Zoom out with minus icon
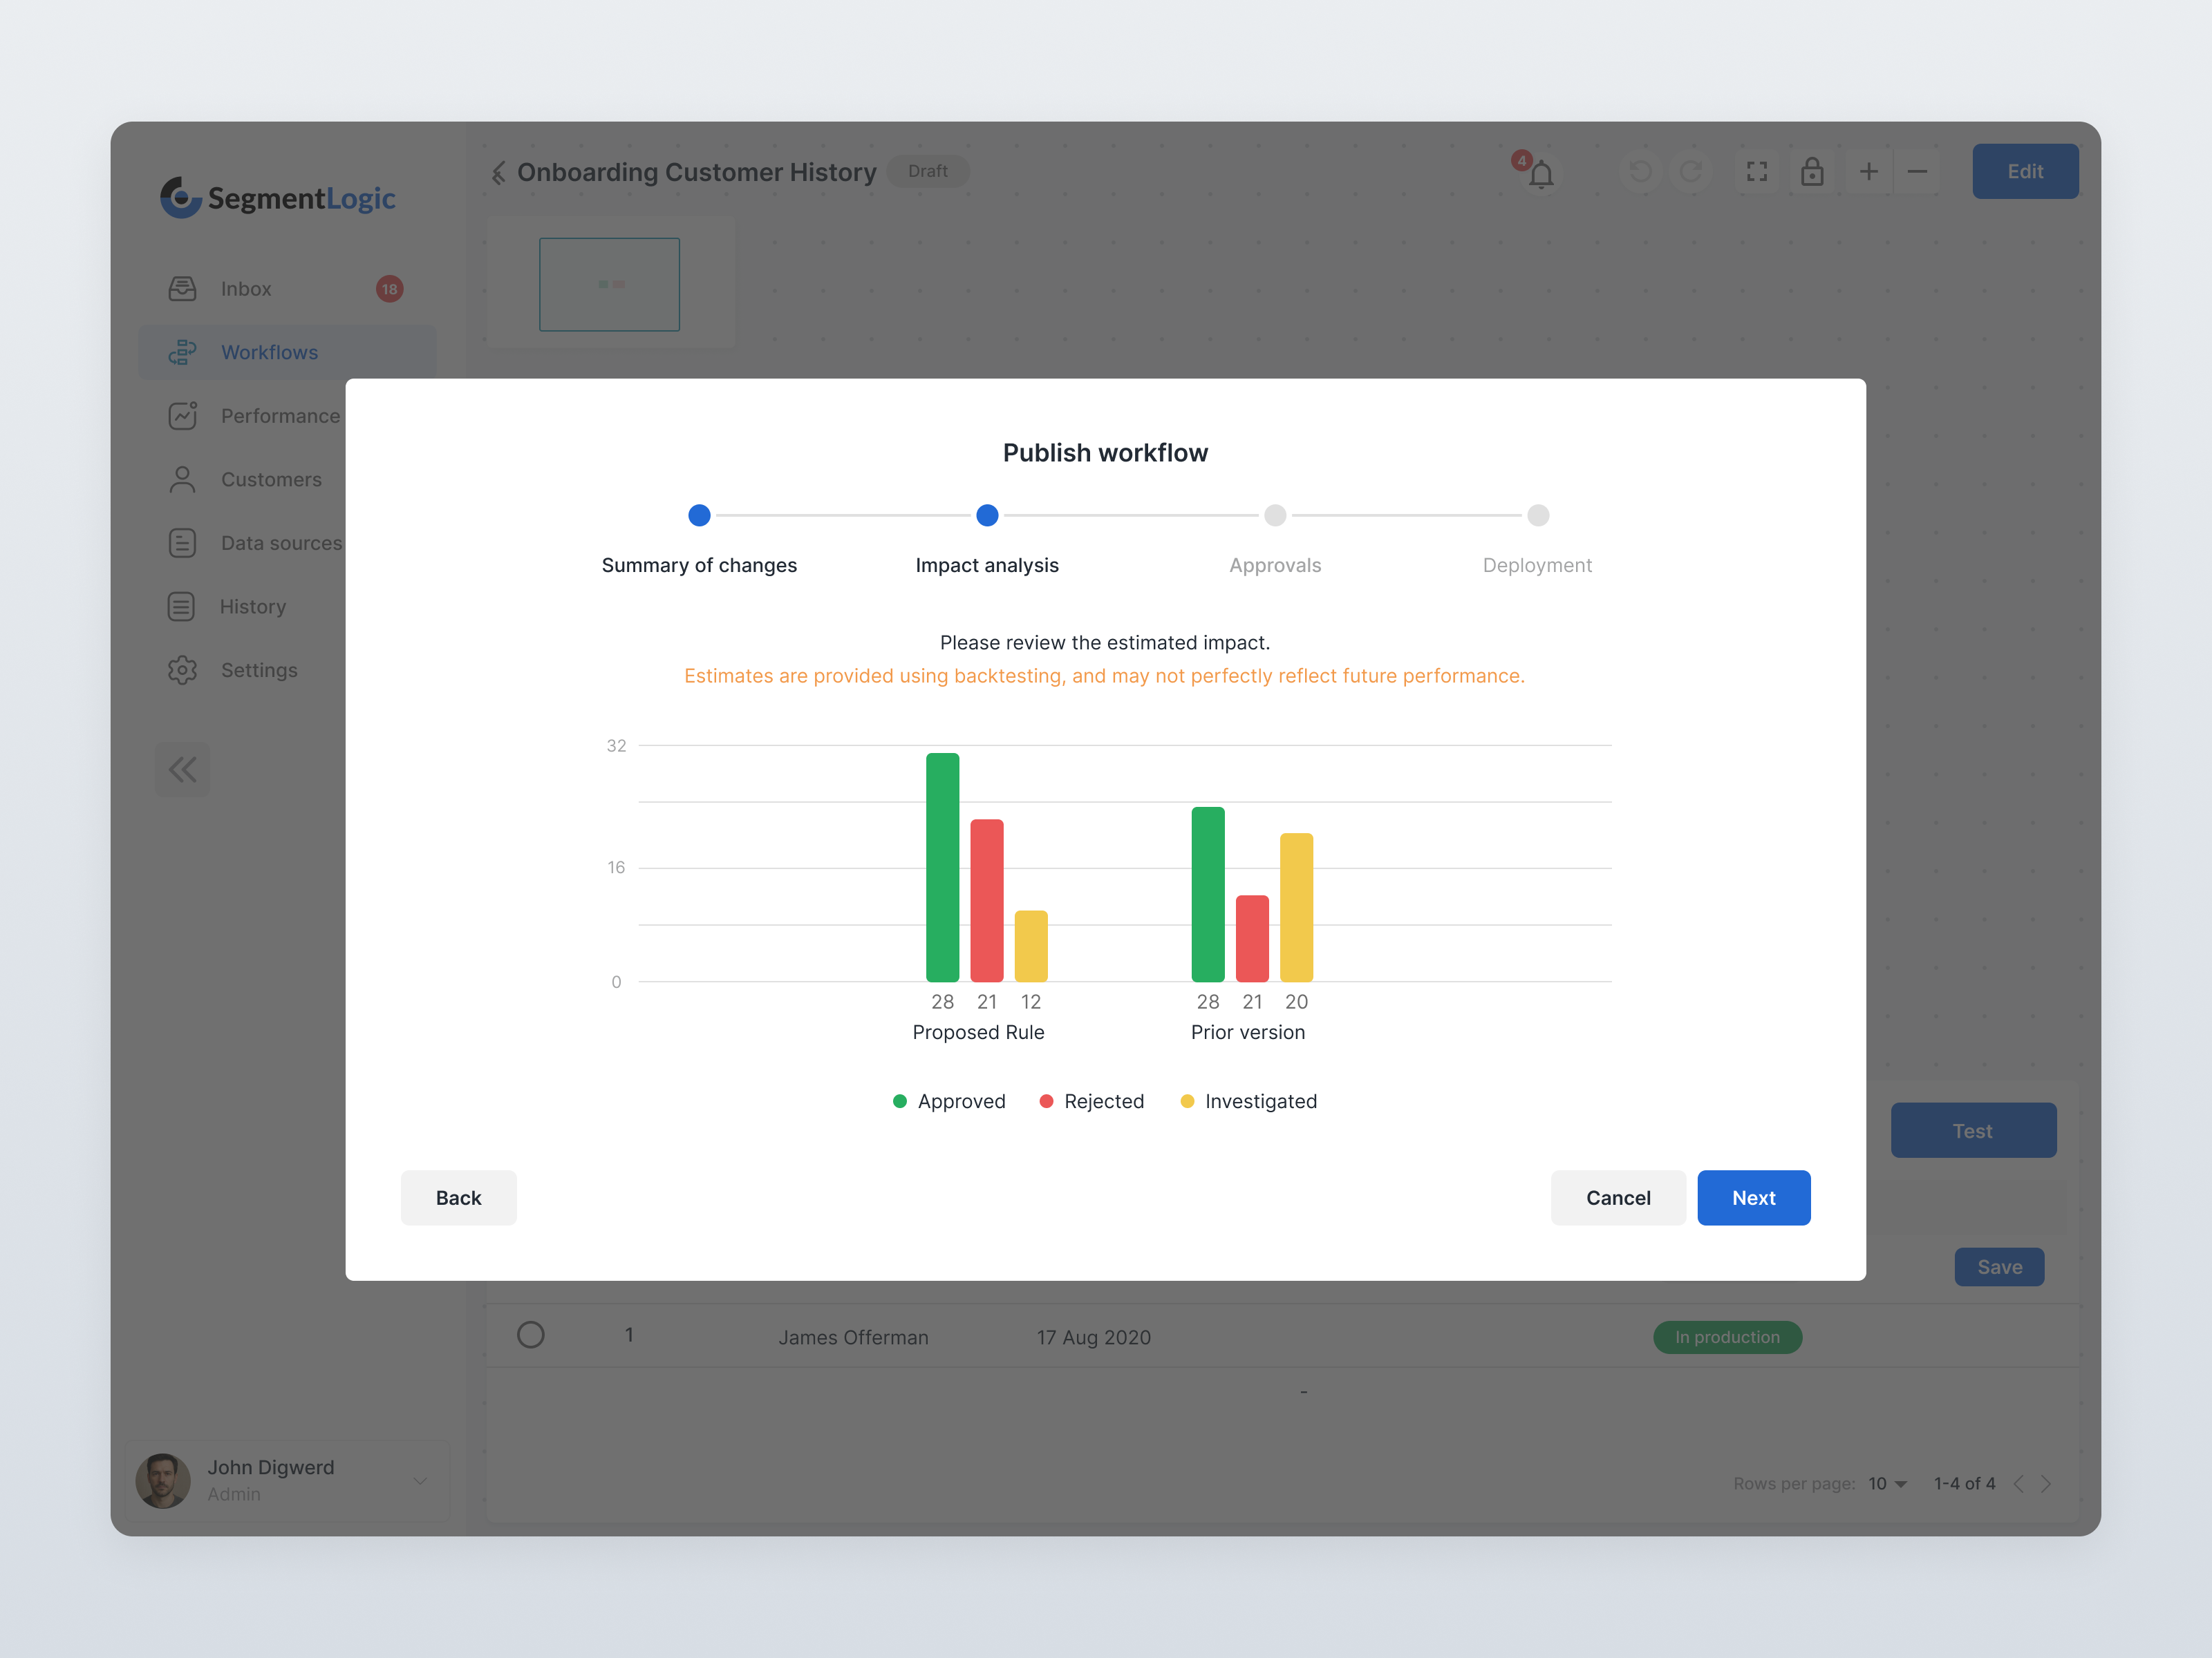Screen dimensions: 2212x1658 (1917, 172)
